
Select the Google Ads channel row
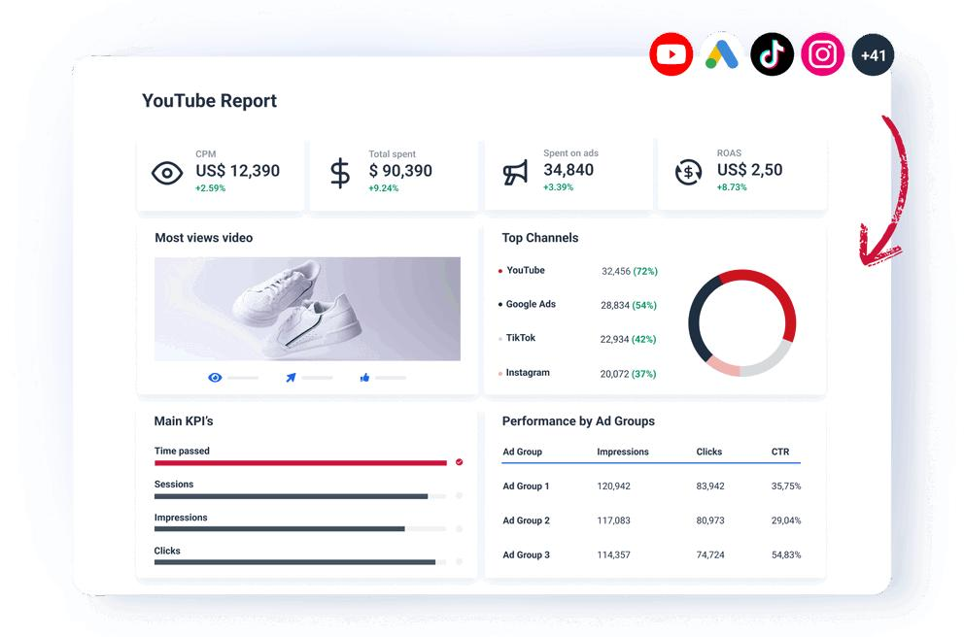click(578, 305)
